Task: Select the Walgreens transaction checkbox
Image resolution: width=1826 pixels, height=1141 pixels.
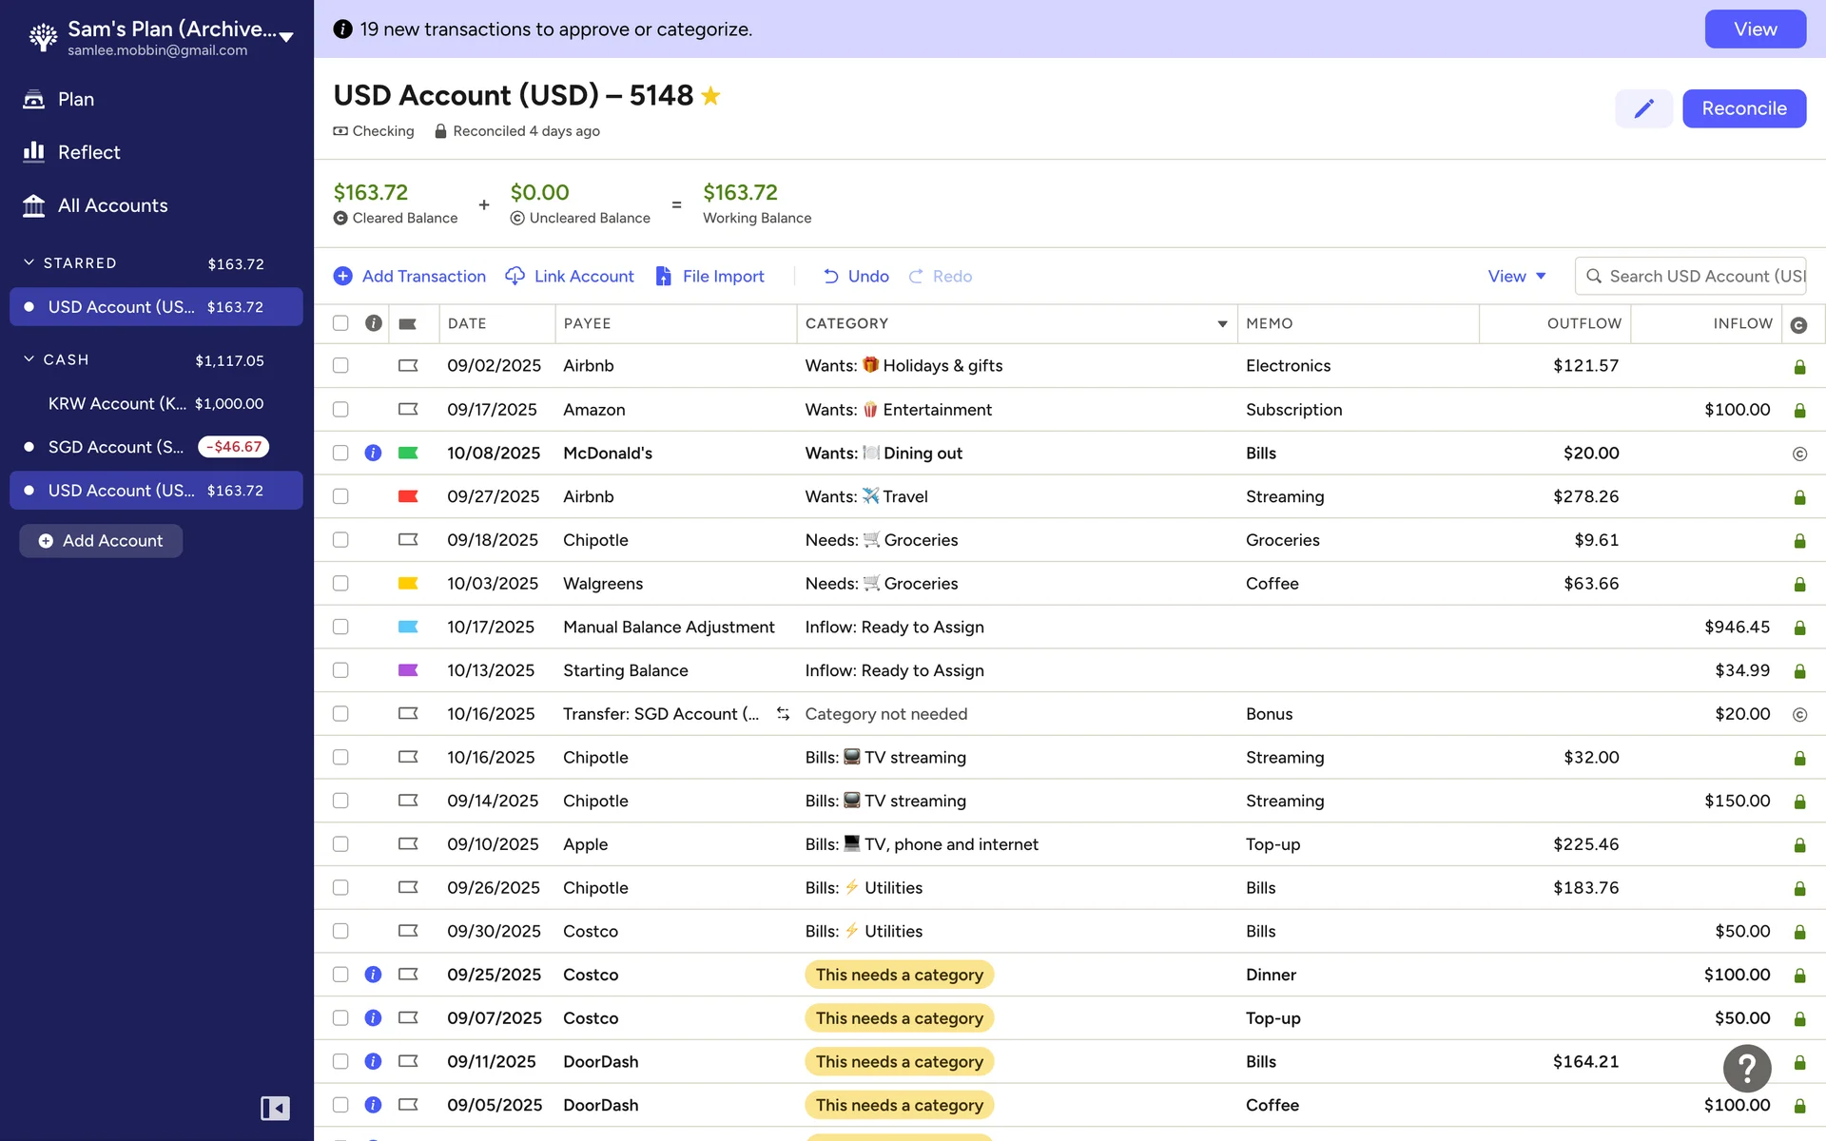Action: (340, 584)
